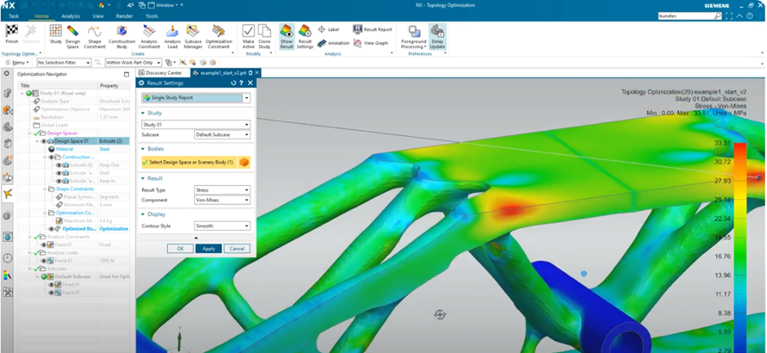Toggle visibility eye of Extrude Keep In row

point(59,181)
